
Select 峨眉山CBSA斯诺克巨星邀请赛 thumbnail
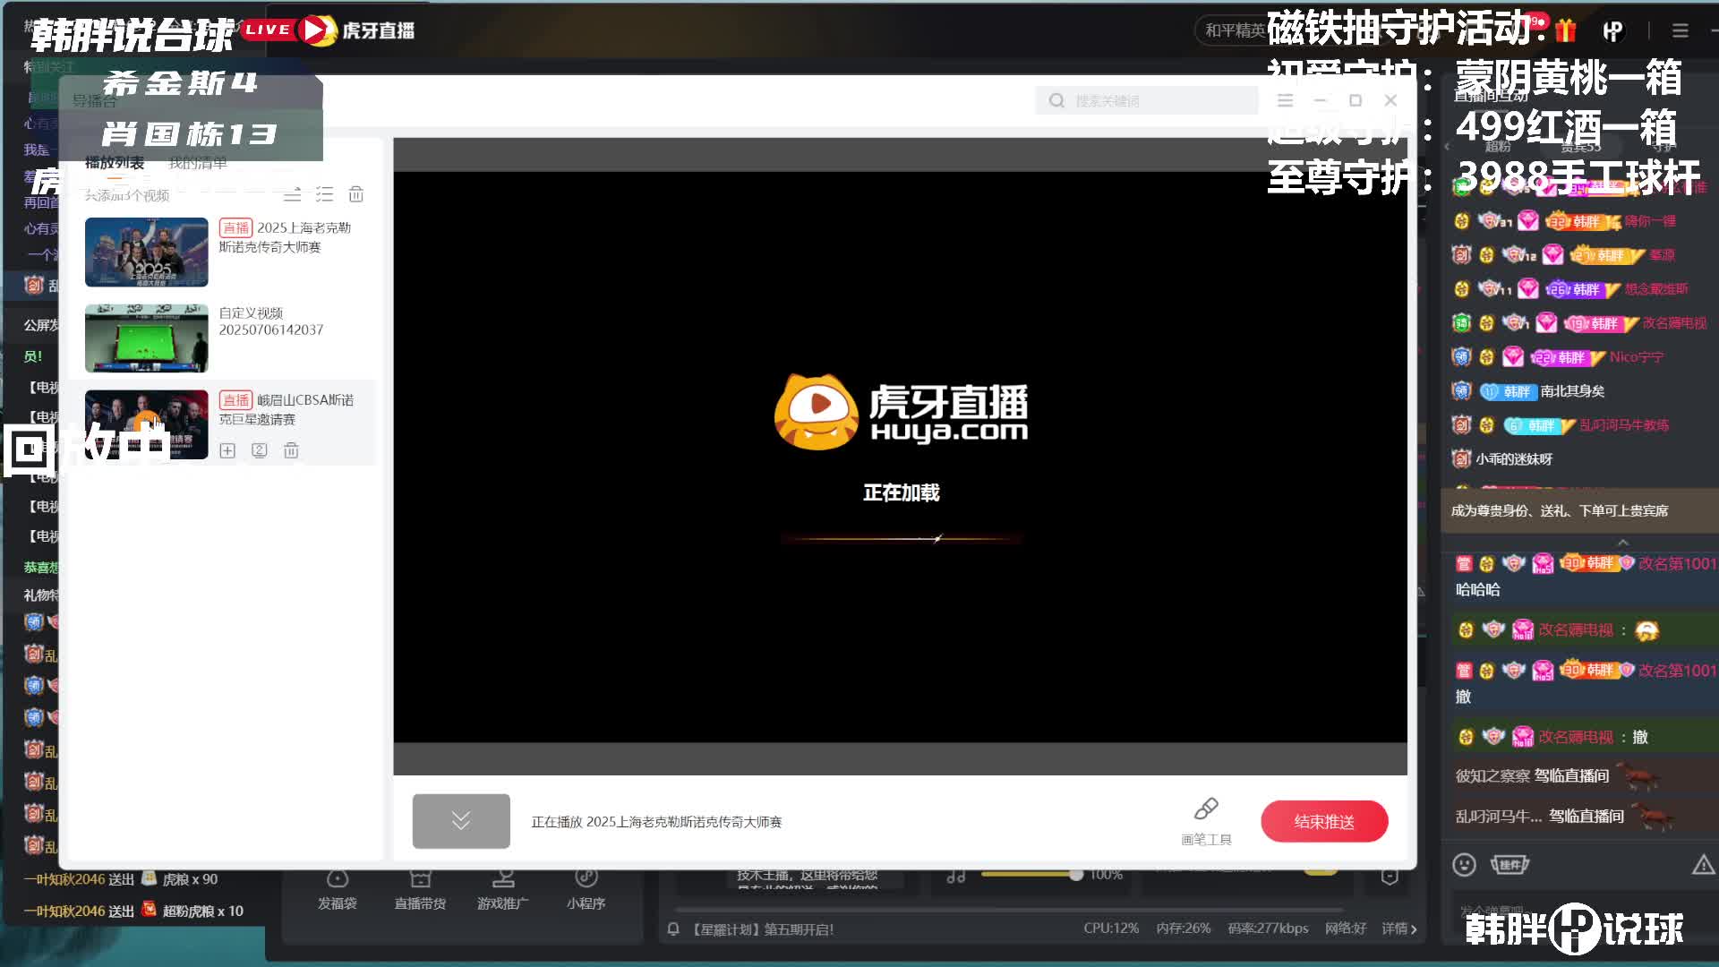[147, 424]
